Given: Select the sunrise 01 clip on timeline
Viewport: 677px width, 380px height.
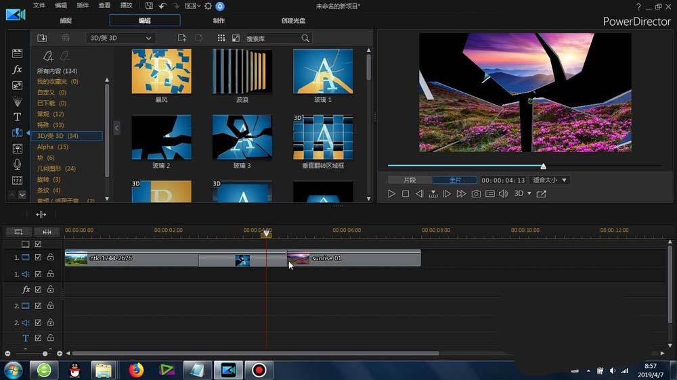Looking at the screenshot, I should click(353, 258).
